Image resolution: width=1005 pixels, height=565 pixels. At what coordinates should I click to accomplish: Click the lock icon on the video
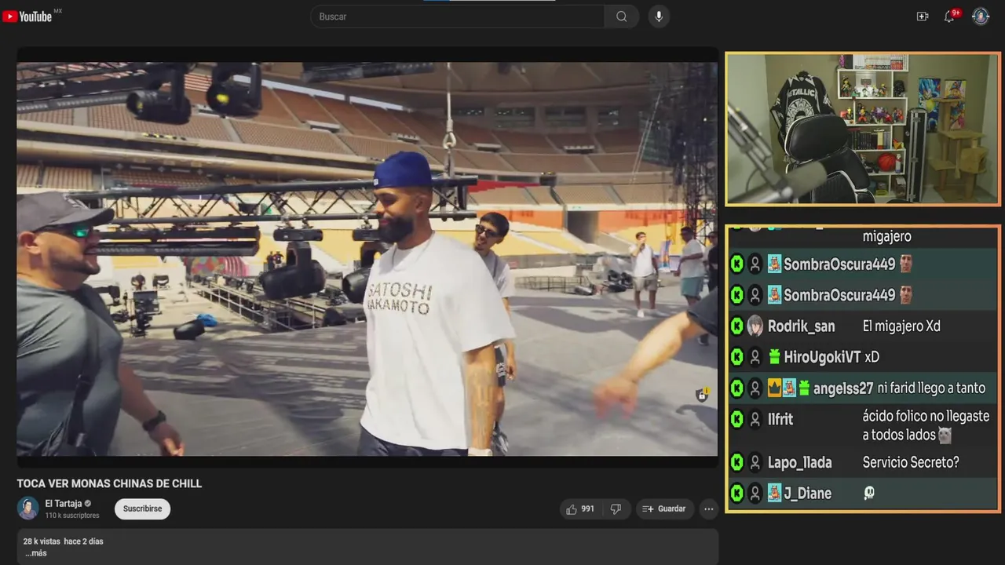click(x=701, y=395)
